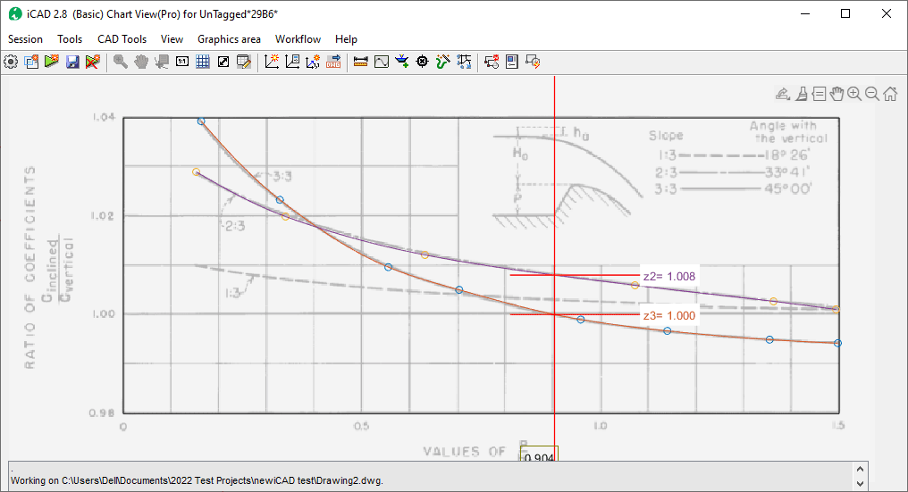Click the 1:1 scale toolbar icon
This screenshot has width=908, height=492.
pyautogui.click(x=182, y=62)
